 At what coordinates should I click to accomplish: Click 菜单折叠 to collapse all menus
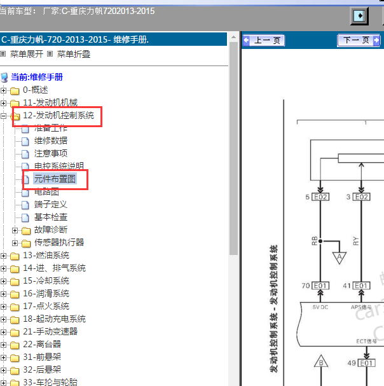click(x=74, y=54)
